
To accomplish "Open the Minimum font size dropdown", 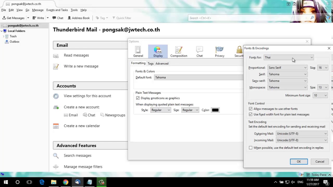I will [320, 95].
